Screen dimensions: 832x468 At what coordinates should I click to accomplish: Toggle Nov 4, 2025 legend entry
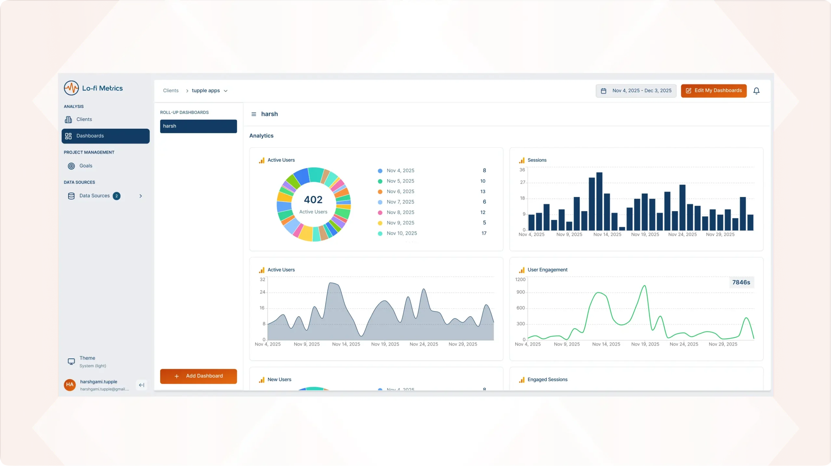coord(400,171)
